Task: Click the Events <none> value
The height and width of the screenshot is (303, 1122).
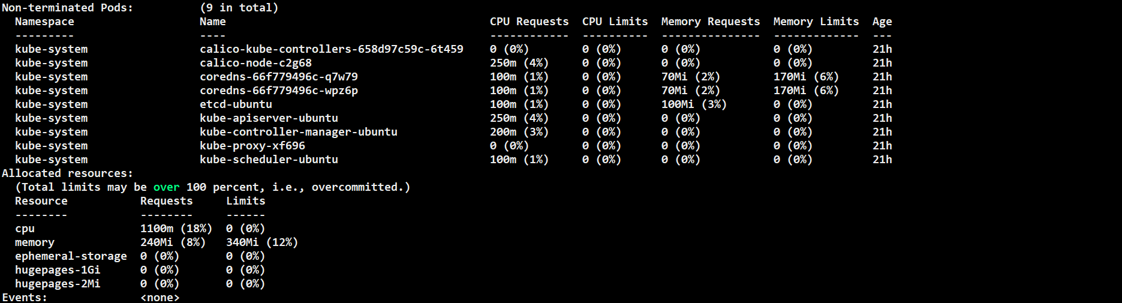Action: 160,298
